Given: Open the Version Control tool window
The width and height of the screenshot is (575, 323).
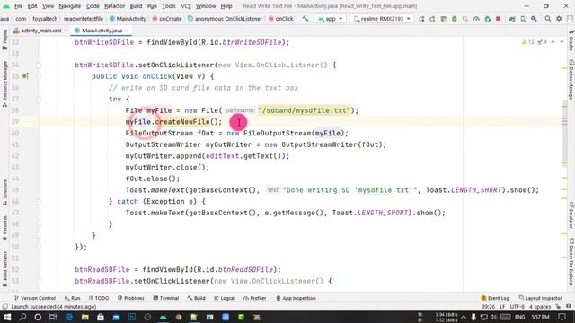Looking at the screenshot, I should pyautogui.click(x=34, y=298).
